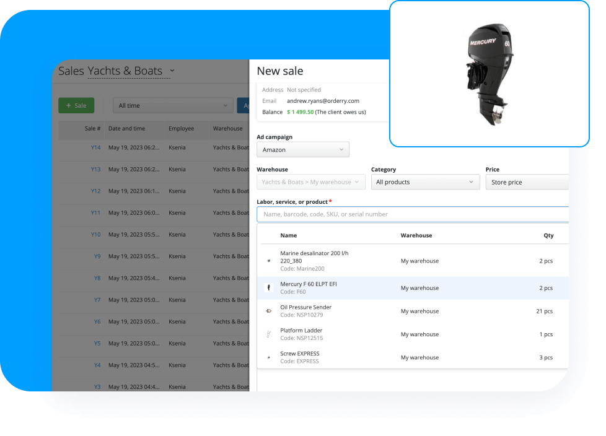Click the Oil Pressure Sender thumbnail
This screenshot has width=606, height=436.
pos(268,310)
